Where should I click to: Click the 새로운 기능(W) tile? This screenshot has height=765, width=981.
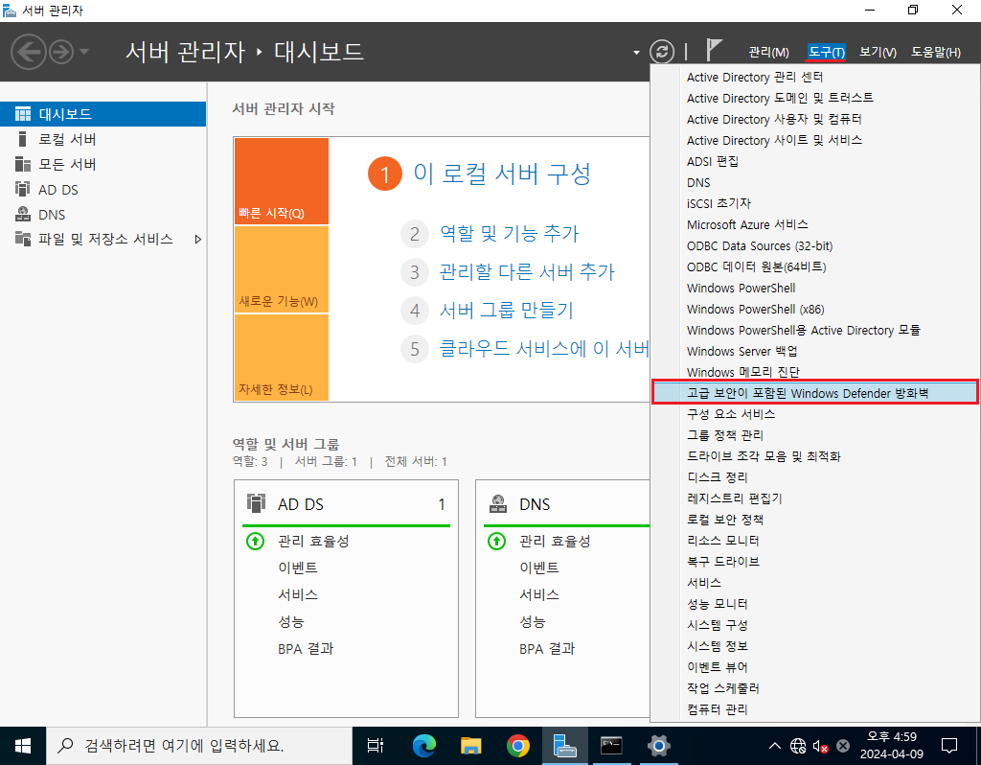[x=281, y=269]
